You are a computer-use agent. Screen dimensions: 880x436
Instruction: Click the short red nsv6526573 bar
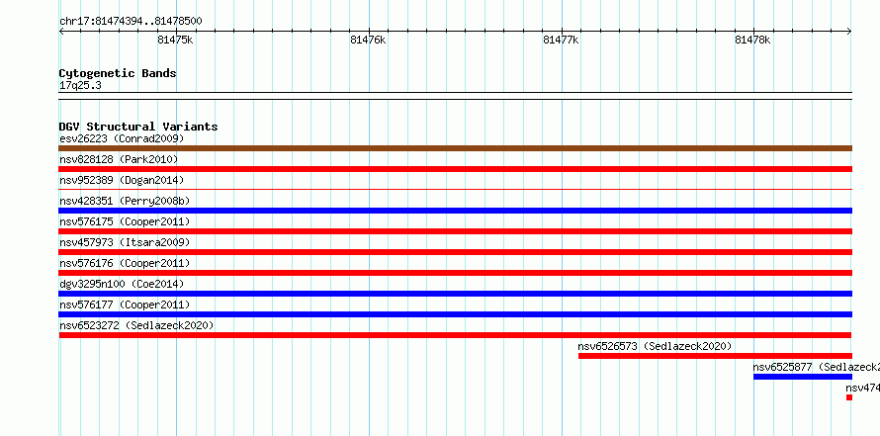pyautogui.click(x=715, y=356)
